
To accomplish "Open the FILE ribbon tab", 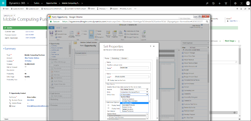I will tap(52, 28).
